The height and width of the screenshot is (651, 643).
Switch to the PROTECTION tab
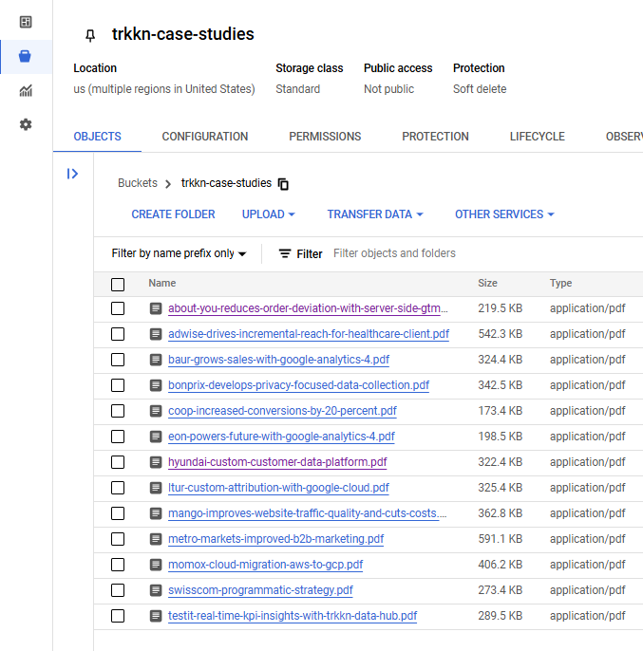coord(435,137)
